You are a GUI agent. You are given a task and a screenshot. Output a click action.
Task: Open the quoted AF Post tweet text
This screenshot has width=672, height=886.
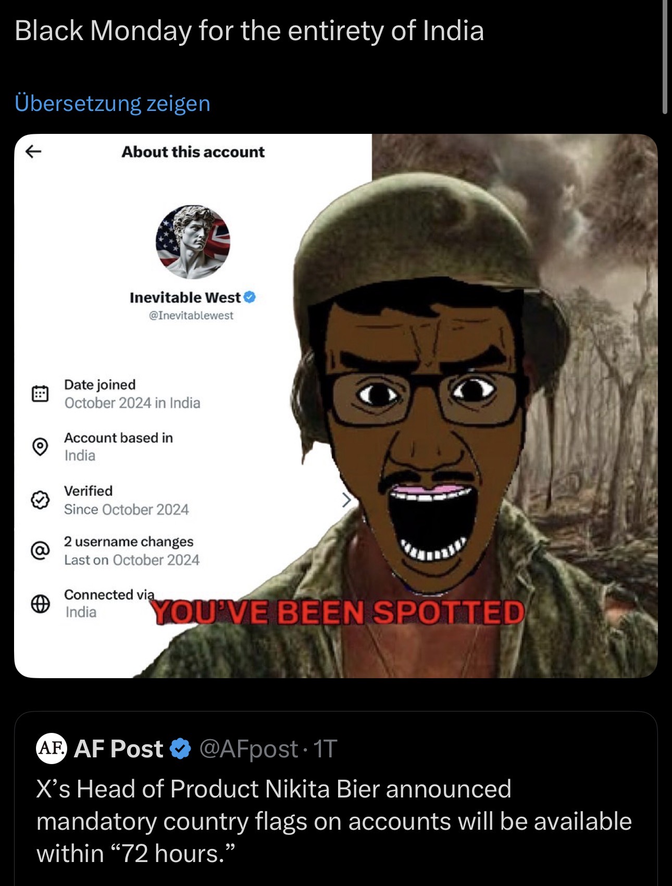click(334, 821)
